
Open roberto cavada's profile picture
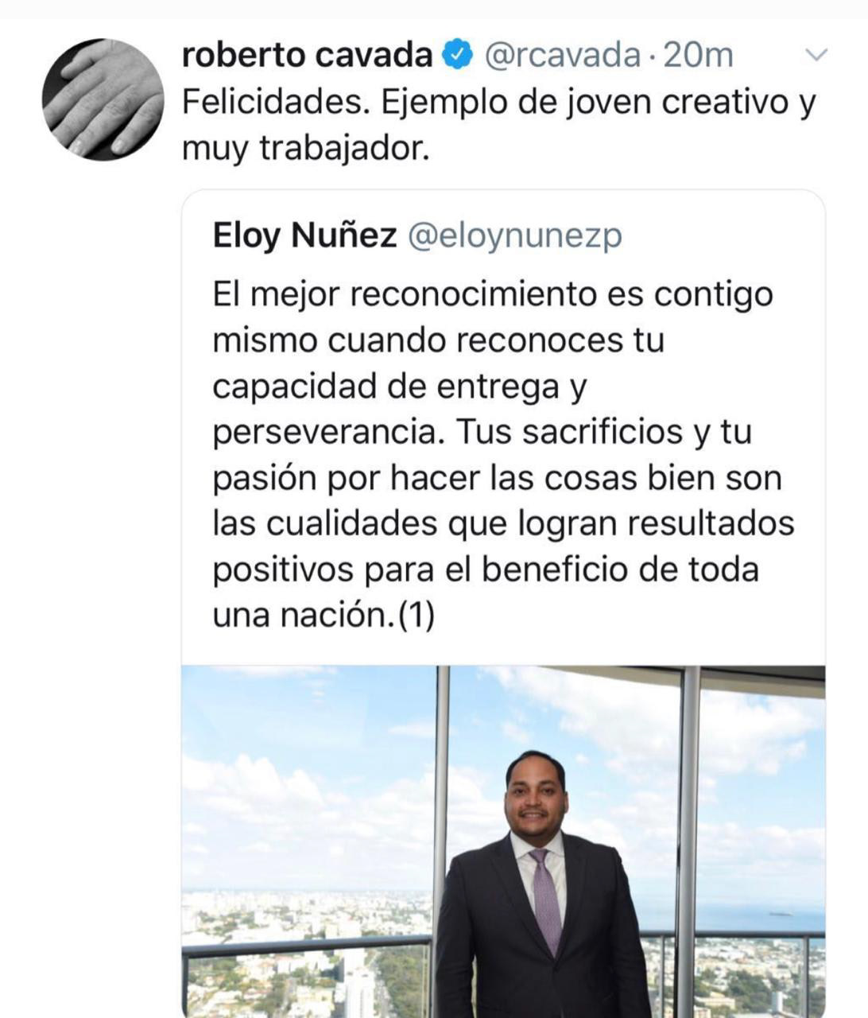pyautogui.click(x=102, y=99)
